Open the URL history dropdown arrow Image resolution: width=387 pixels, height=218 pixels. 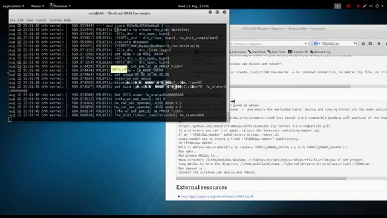pyautogui.click(x=306, y=44)
